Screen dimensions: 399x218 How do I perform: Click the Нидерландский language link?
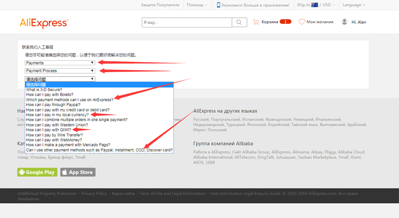click(x=208, y=125)
